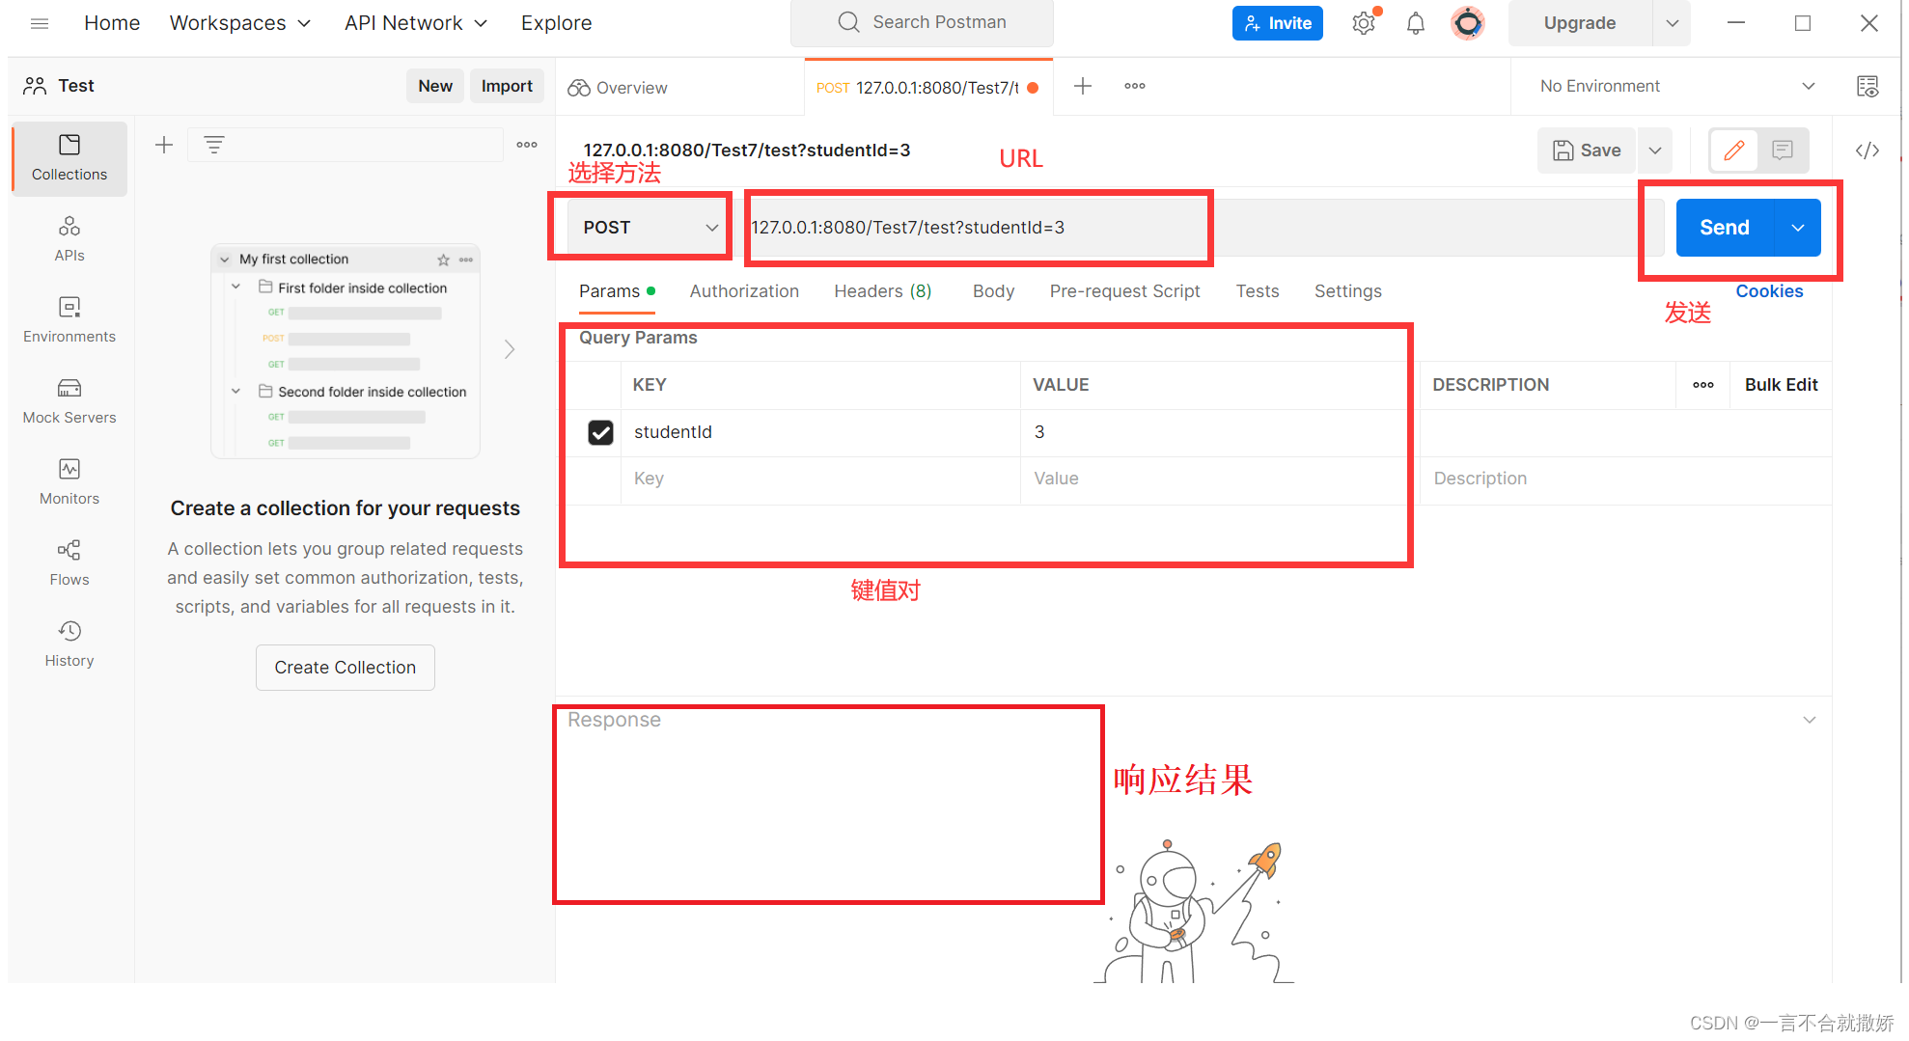Open the Explore menu item
The image size is (1909, 1041).
(557, 23)
